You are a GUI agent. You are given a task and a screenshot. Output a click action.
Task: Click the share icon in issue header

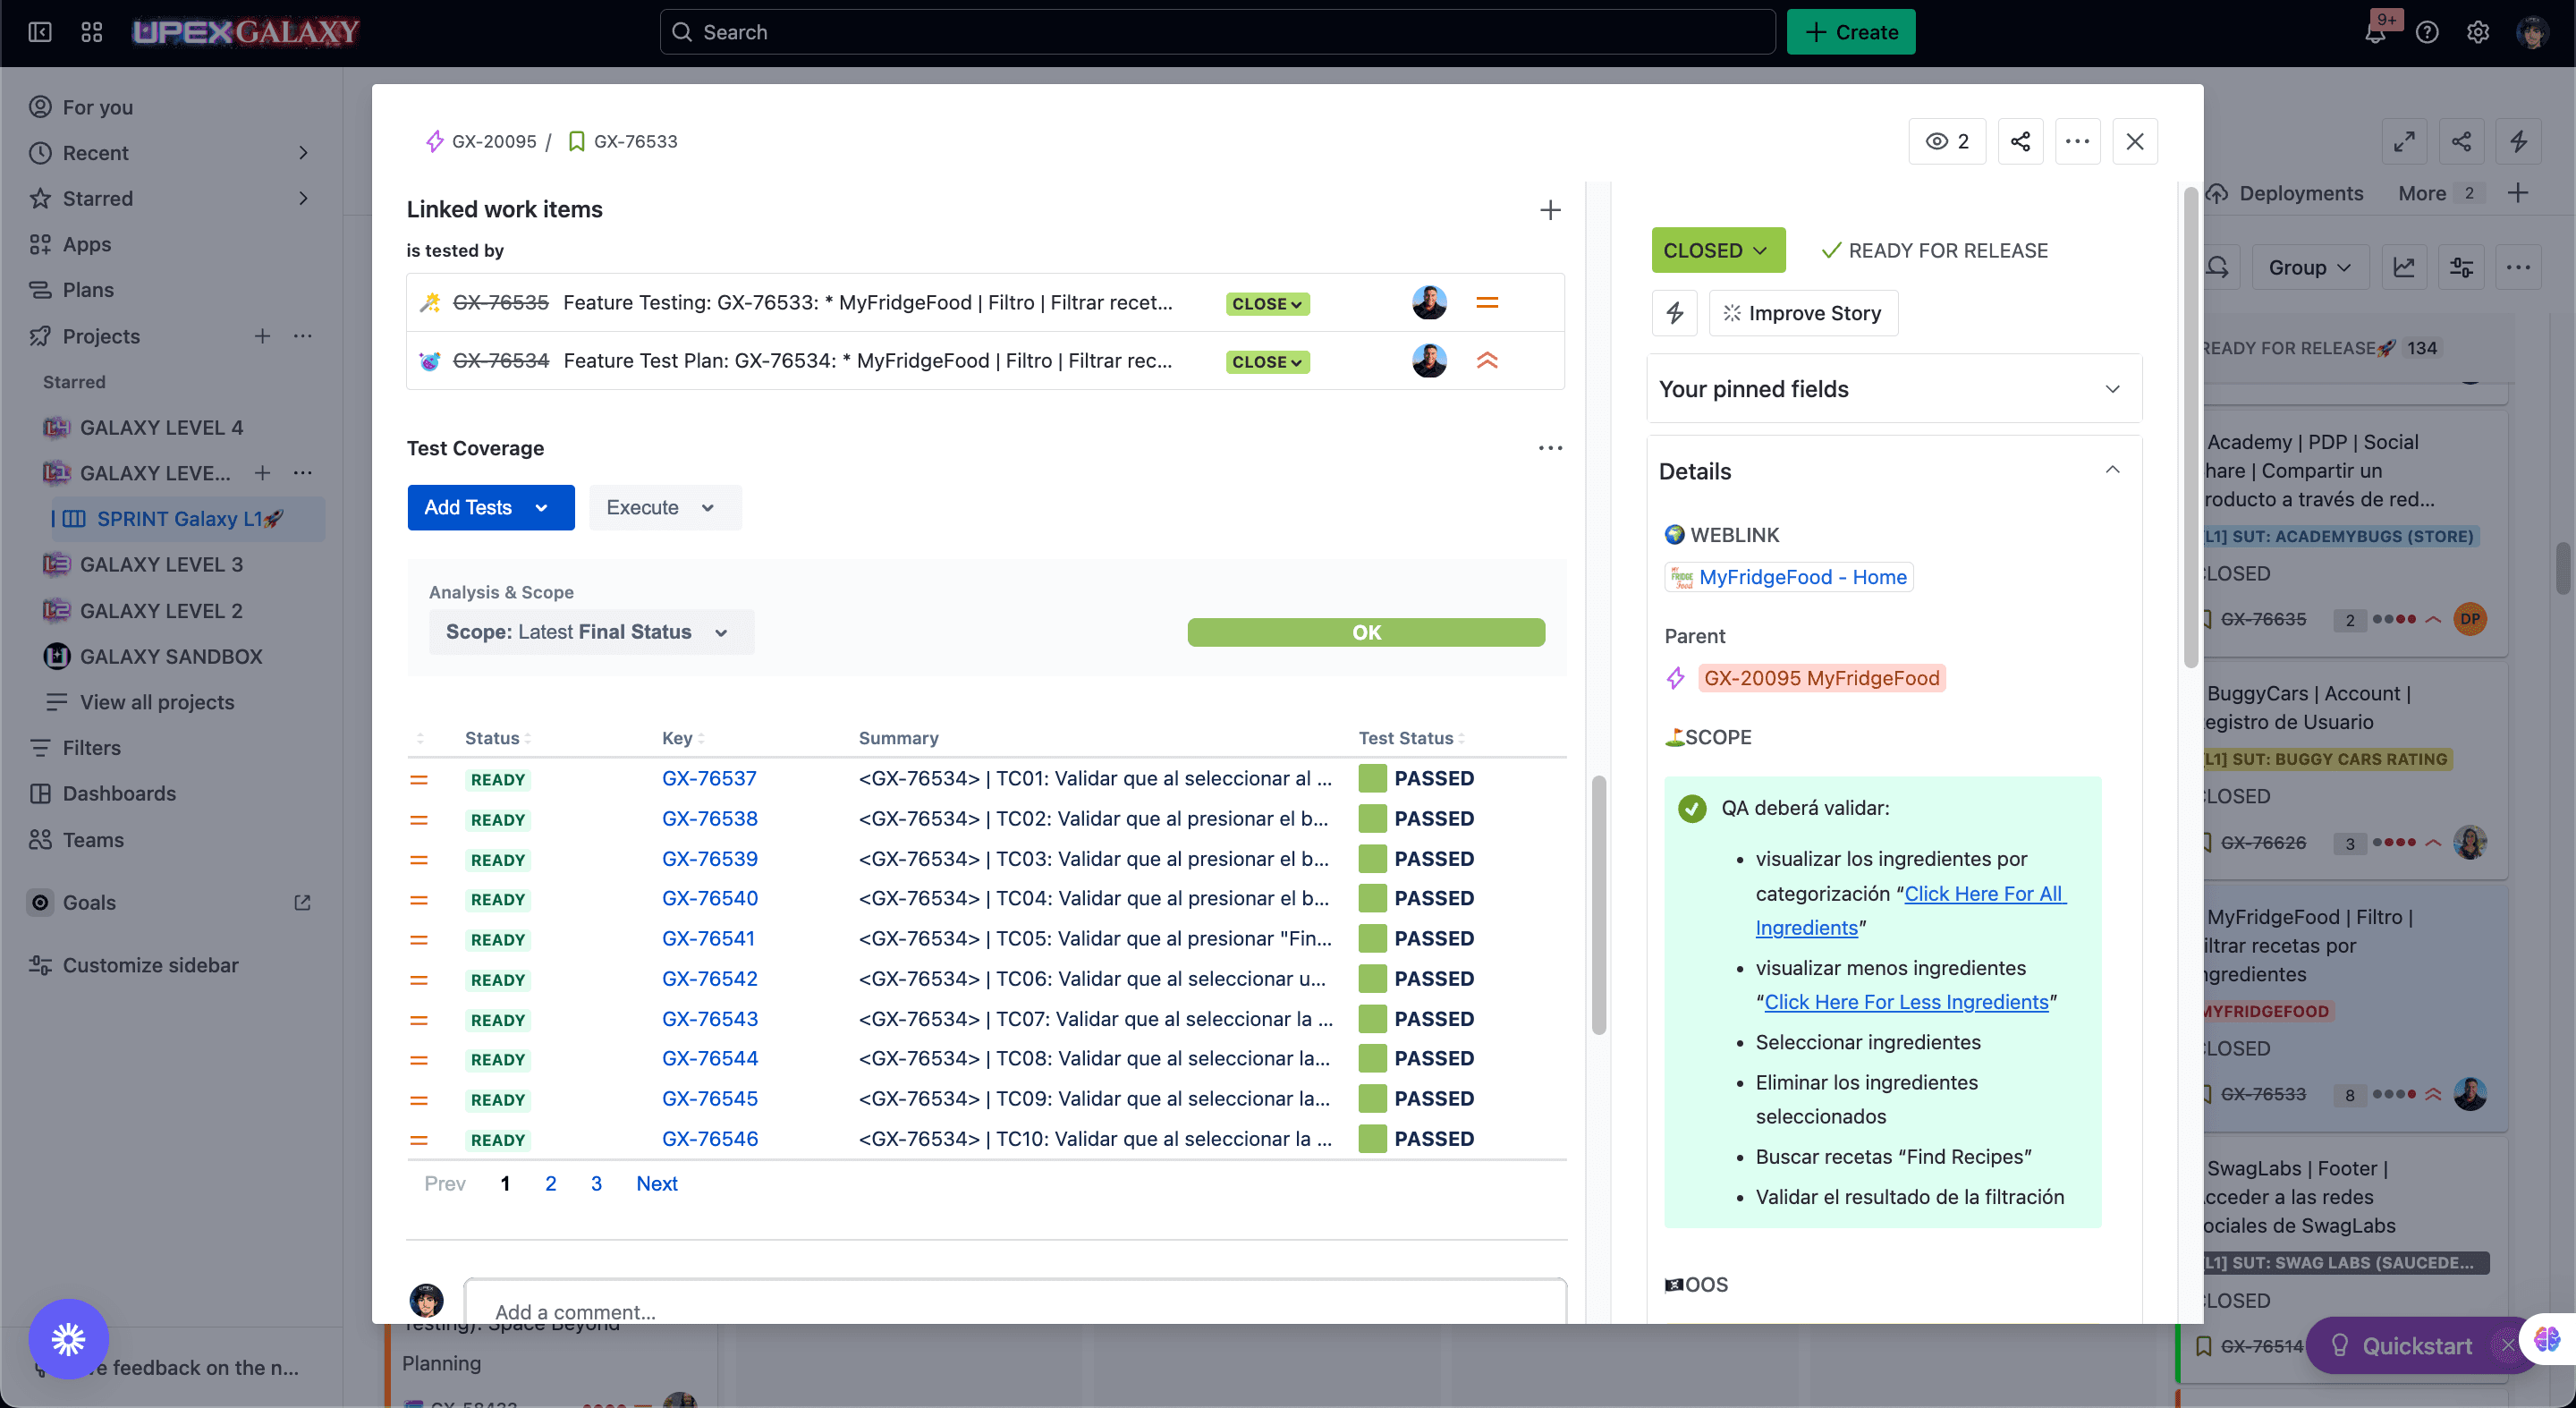[2020, 141]
